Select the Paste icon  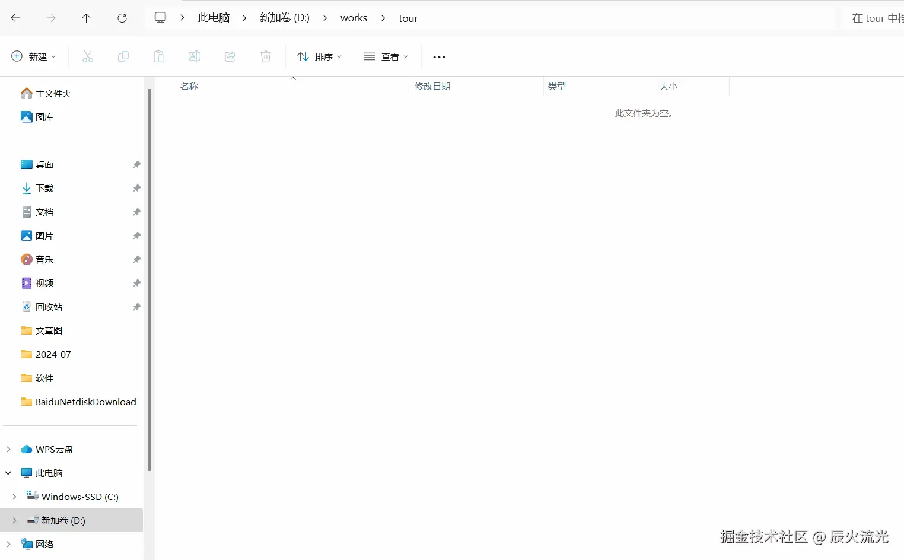tap(159, 56)
